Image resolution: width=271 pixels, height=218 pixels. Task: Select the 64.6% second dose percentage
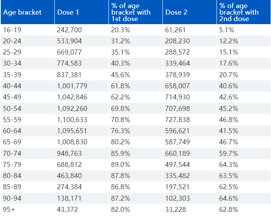pyautogui.click(x=228, y=198)
